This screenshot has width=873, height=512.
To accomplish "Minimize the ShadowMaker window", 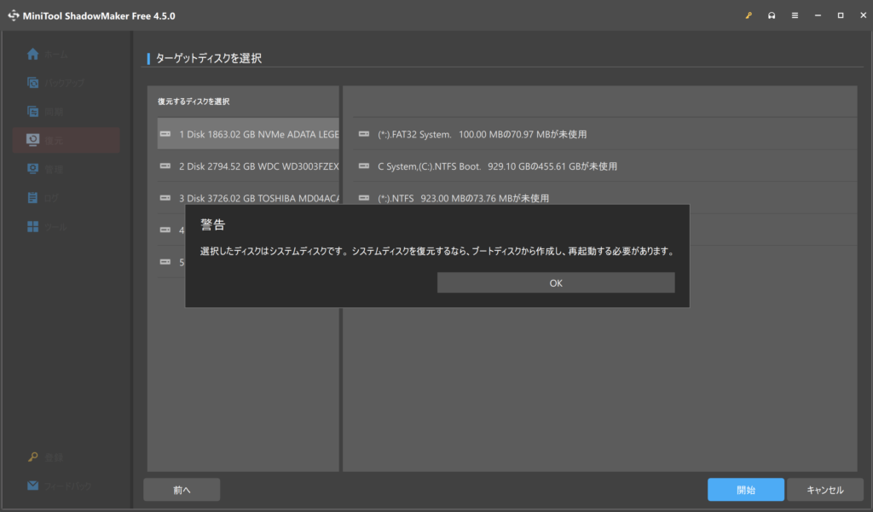I will pyautogui.click(x=818, y=15).
